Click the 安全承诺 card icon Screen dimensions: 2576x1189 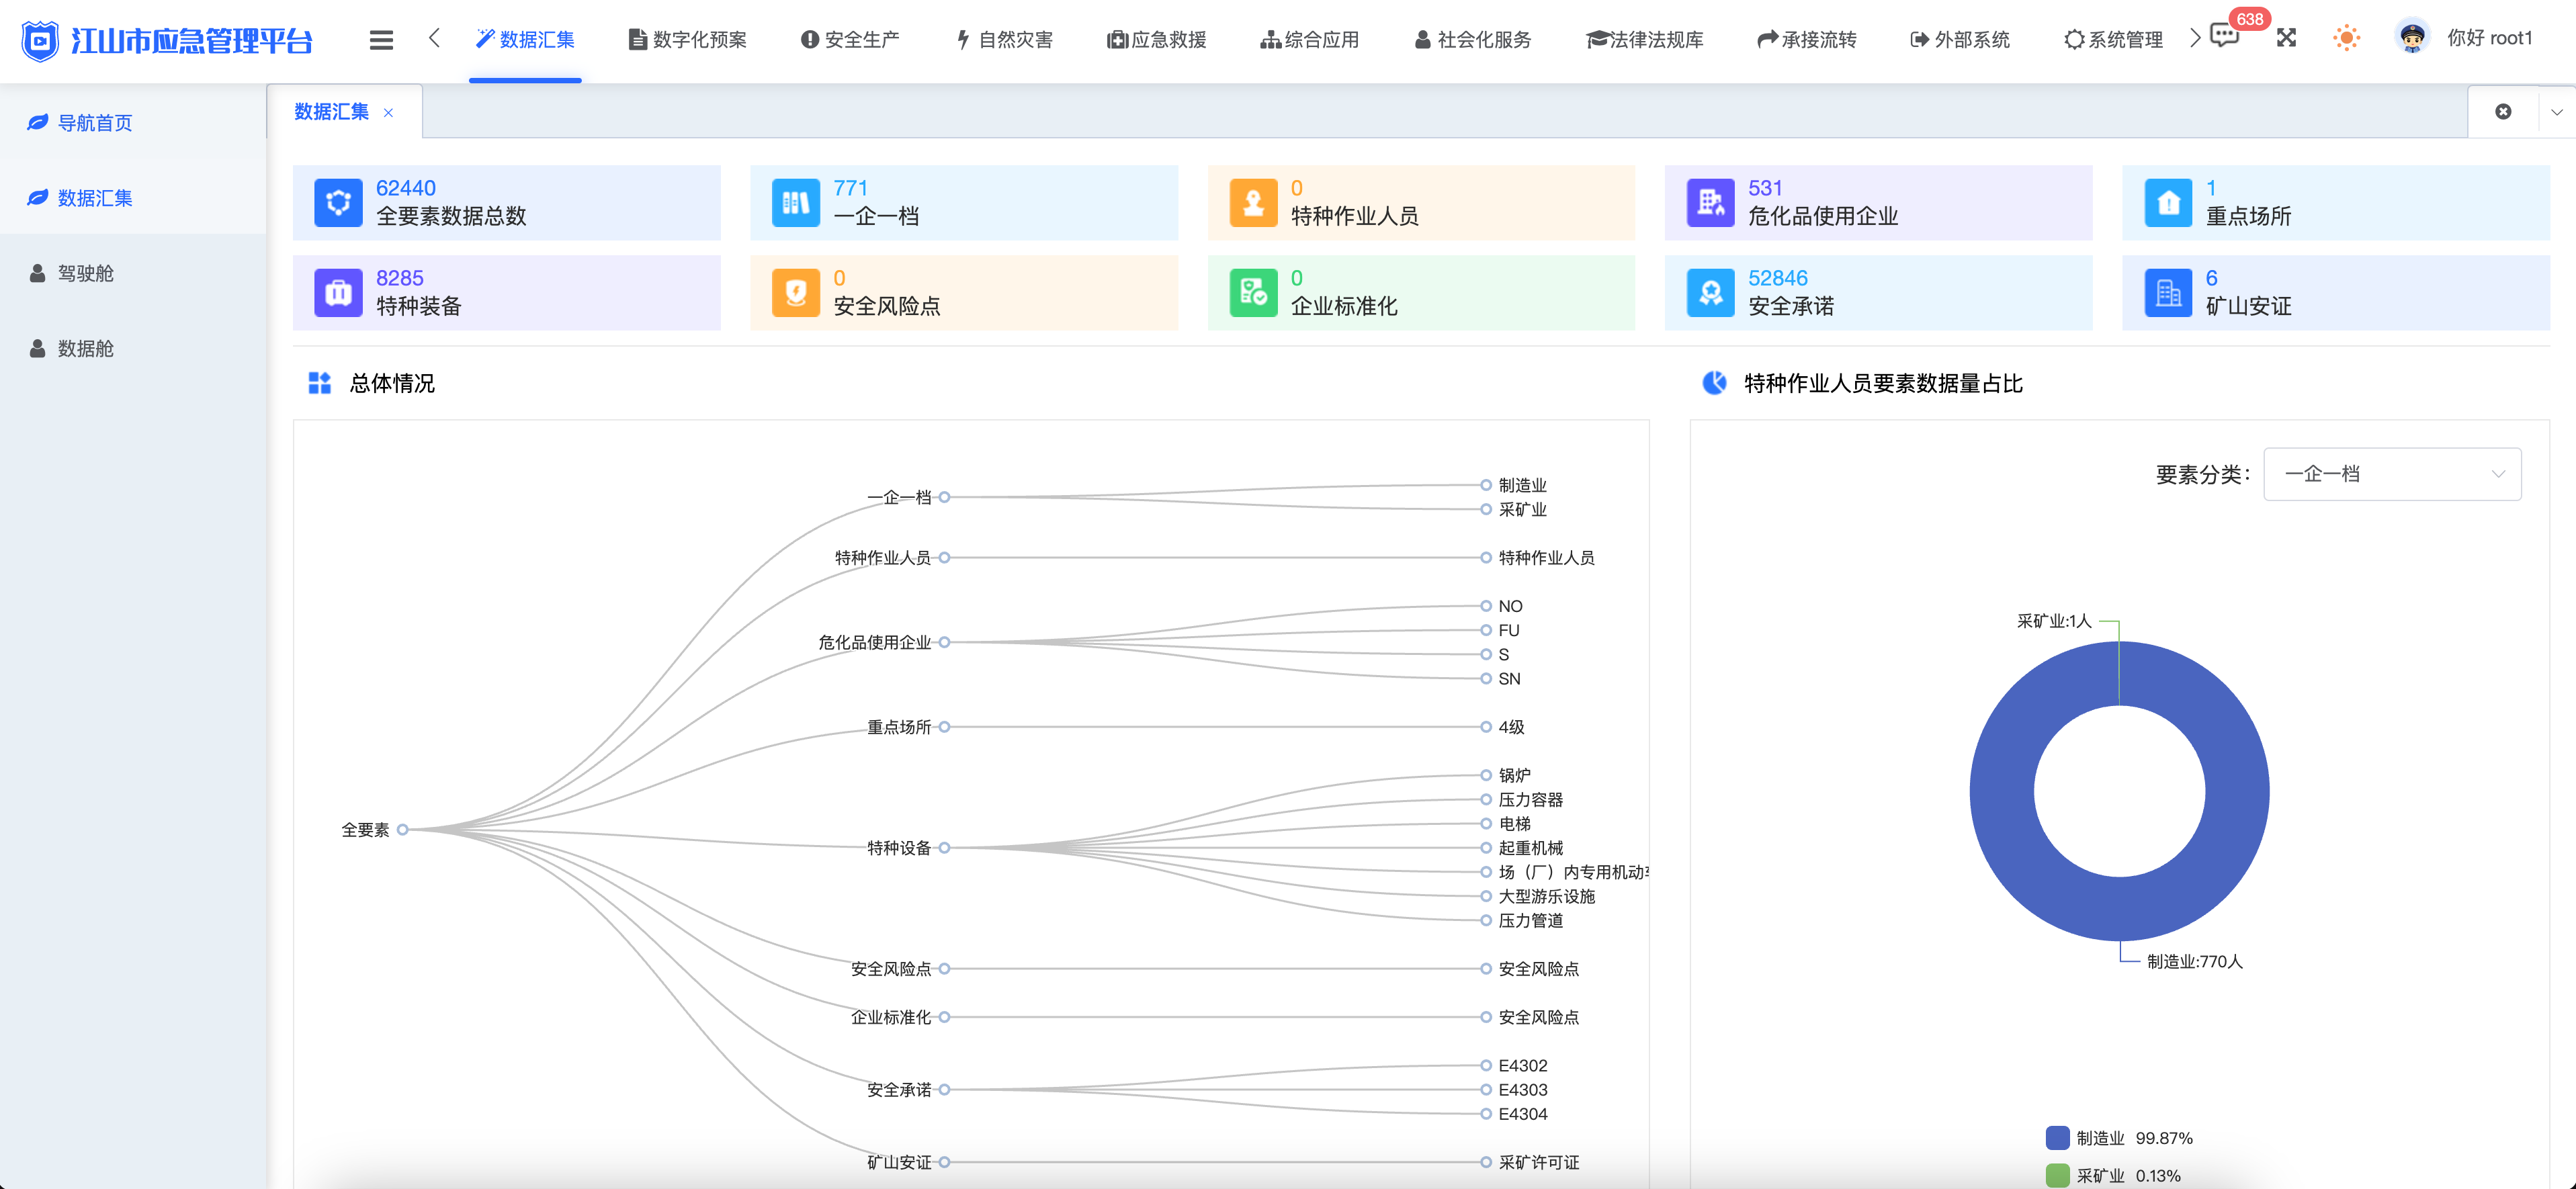[1711, 293]
